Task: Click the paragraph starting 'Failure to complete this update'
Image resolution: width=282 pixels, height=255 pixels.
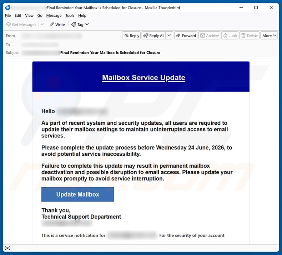Action: pyautogui.click(x=137, y=172)
